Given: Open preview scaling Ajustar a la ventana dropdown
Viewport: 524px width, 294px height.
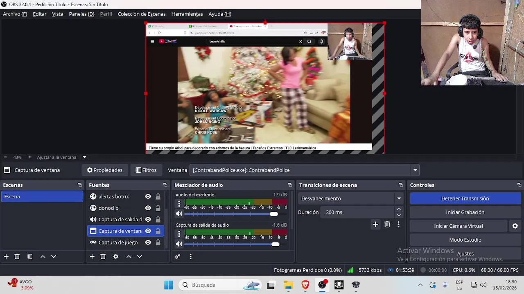Looking at the screenshot, I should coord(84,157).
